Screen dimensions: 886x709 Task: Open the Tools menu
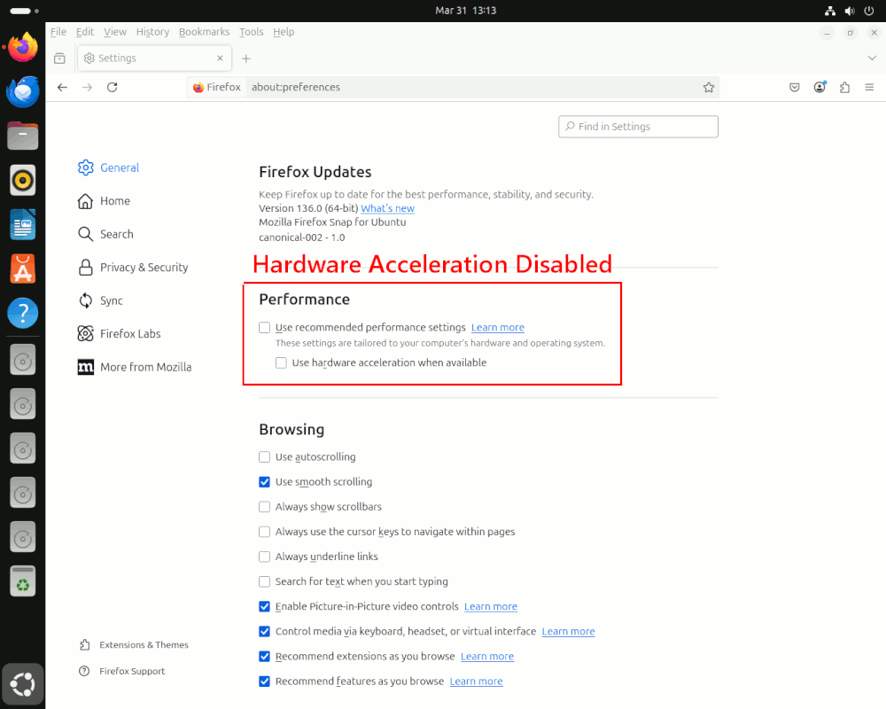[x=251, y=32]
